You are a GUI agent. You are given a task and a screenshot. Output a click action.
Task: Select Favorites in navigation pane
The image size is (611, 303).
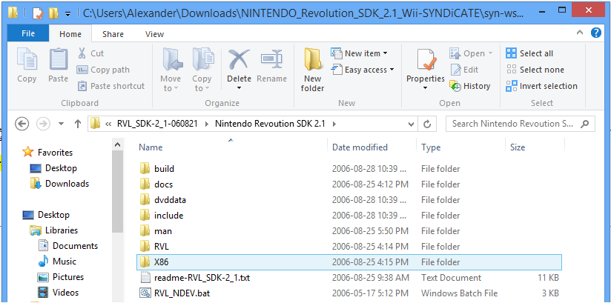pyautogui.click(x=47, y=153)
